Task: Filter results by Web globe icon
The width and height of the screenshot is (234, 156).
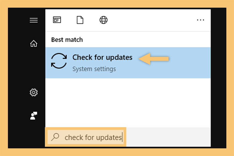Action: 104,20
